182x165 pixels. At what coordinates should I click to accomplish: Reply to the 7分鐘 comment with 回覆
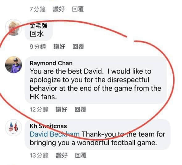click(x=78, y=9)
